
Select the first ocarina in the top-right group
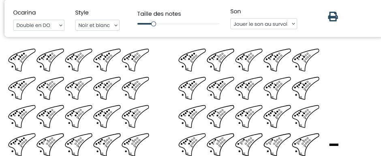tap(192, 60)
